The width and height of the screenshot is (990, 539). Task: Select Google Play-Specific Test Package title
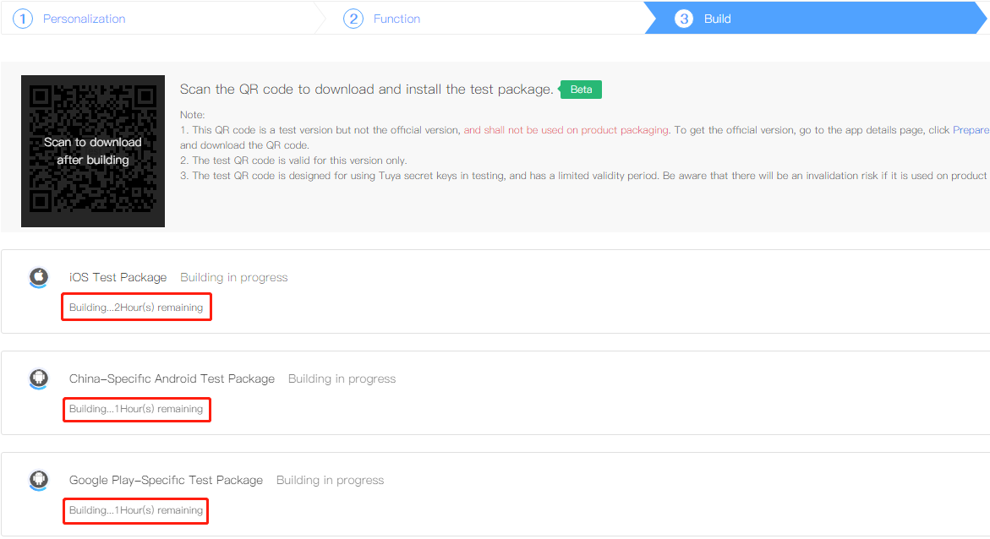tap(166, 481)
